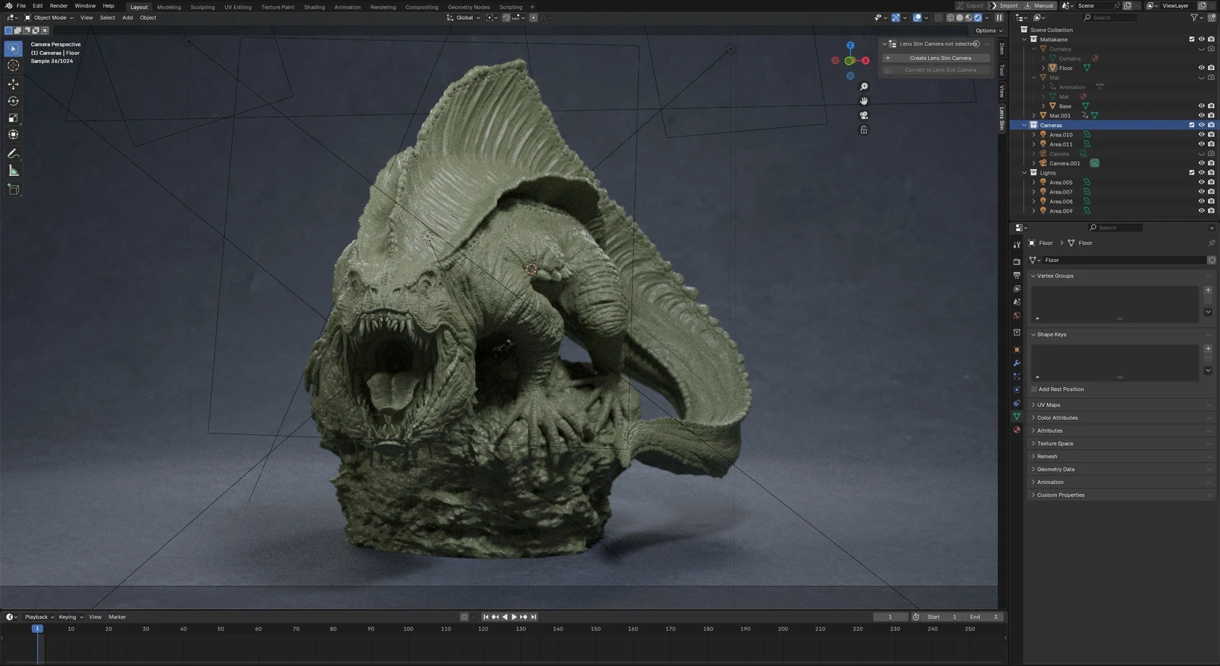Select the Annotate tool
This screenshot has width=1220, height=666.
tap(13, 154)
